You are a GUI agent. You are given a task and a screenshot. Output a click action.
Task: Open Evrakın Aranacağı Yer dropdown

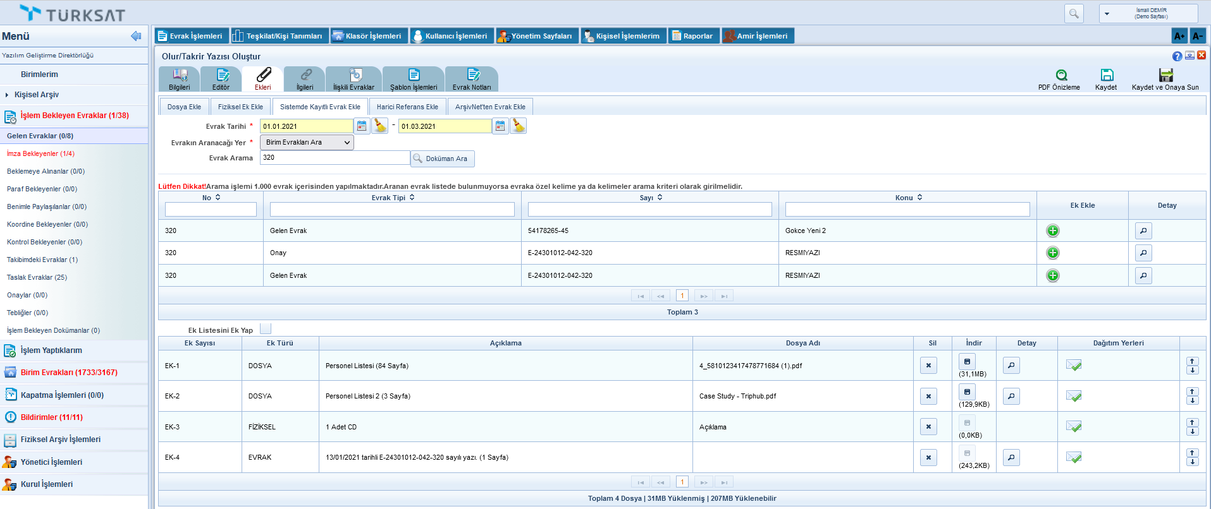pyautogui.click(x=307, y=143)
